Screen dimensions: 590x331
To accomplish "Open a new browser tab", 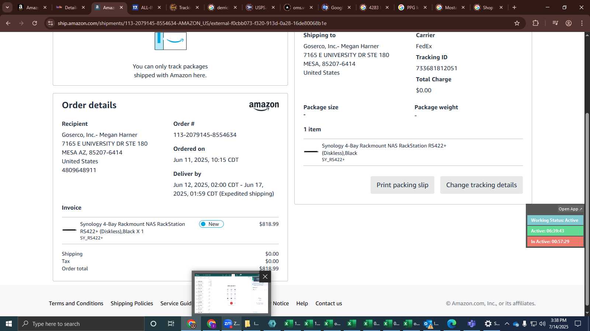I will [514, 7].
